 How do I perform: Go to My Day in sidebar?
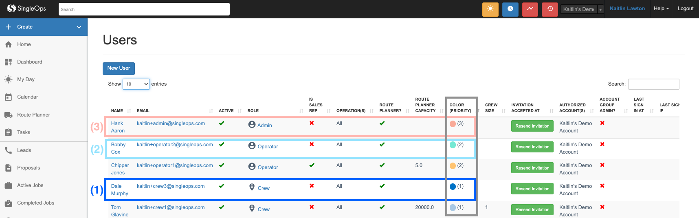tap(26, 79)
